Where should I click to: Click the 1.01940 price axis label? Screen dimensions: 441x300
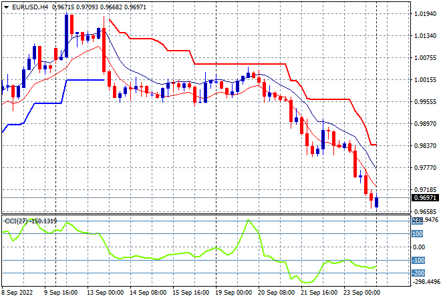pyautogui.click(x=426, y=13)
